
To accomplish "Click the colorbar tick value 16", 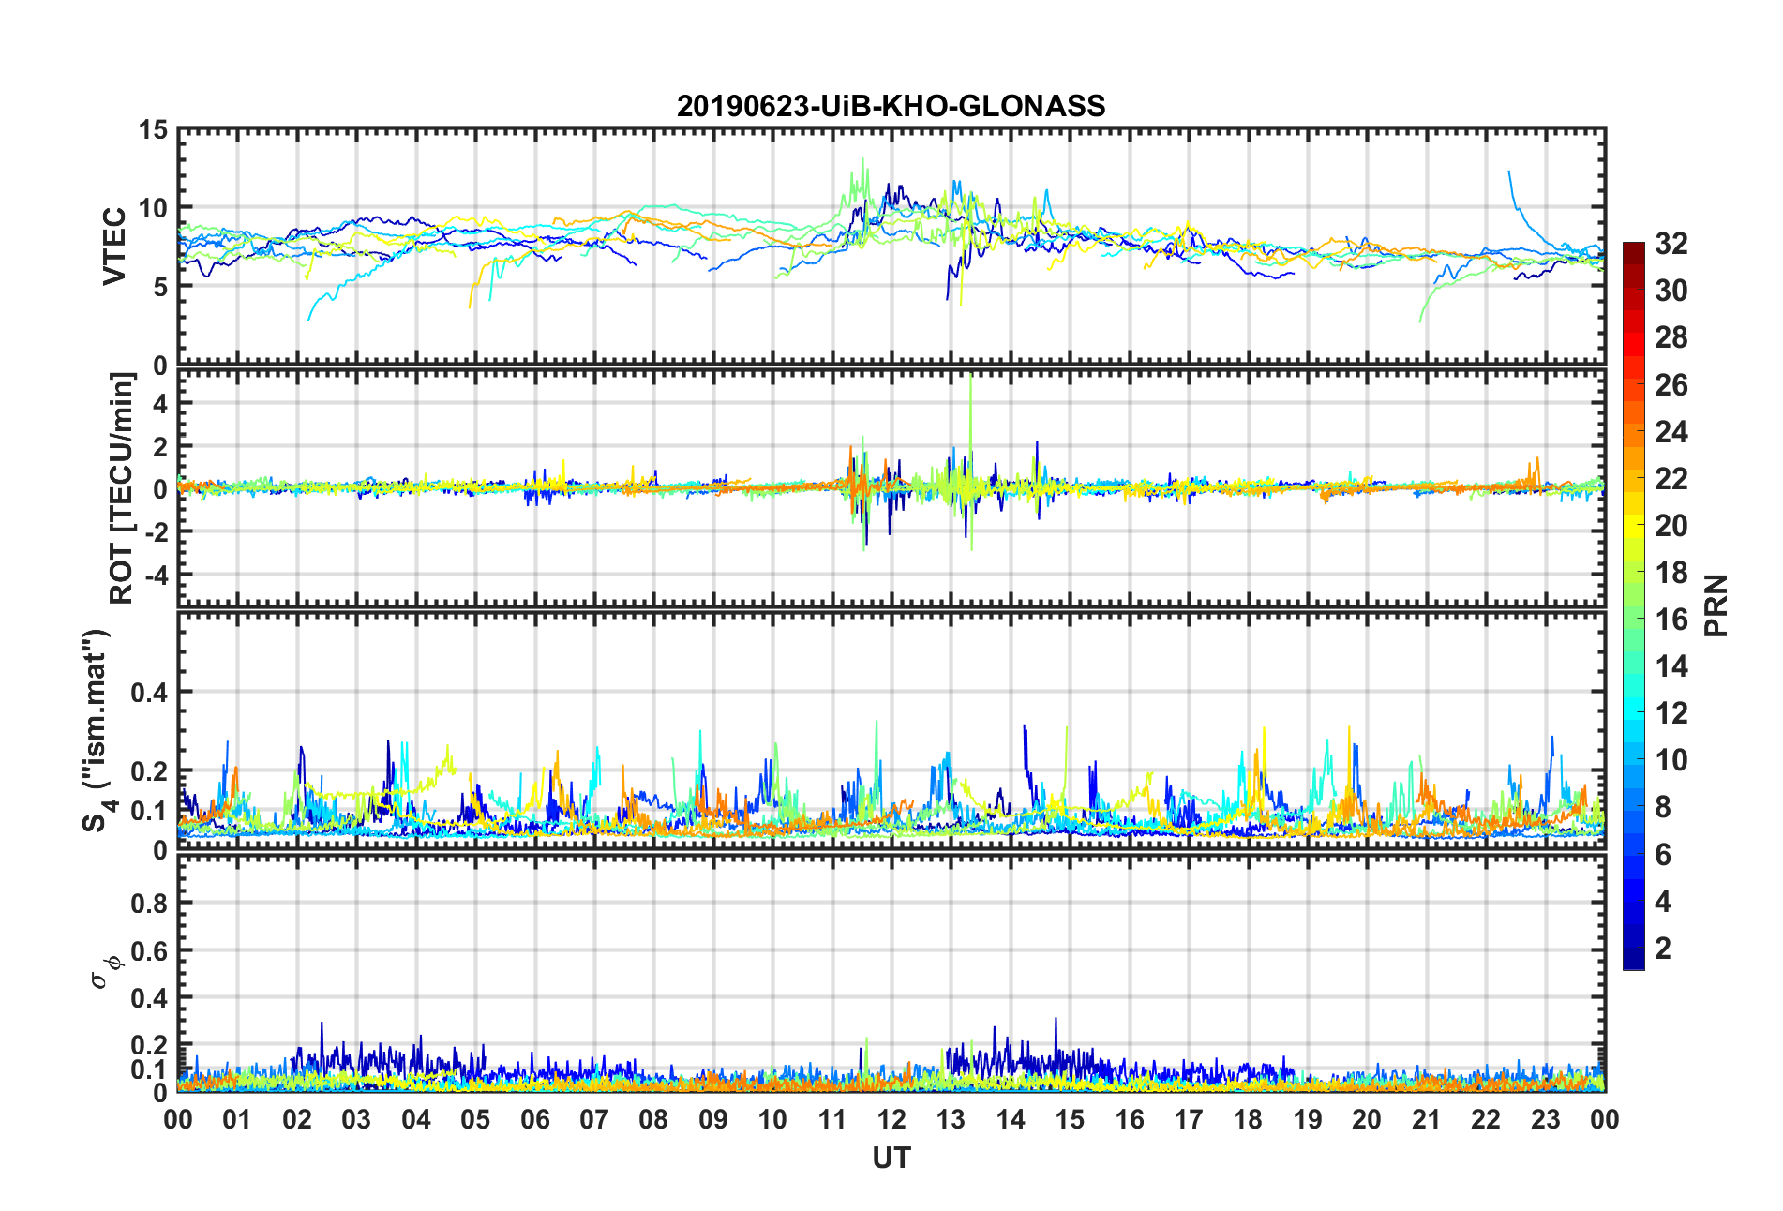I will tap(1671, 620).
